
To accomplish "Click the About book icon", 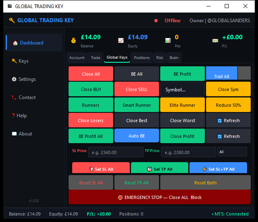I will 14,134.
